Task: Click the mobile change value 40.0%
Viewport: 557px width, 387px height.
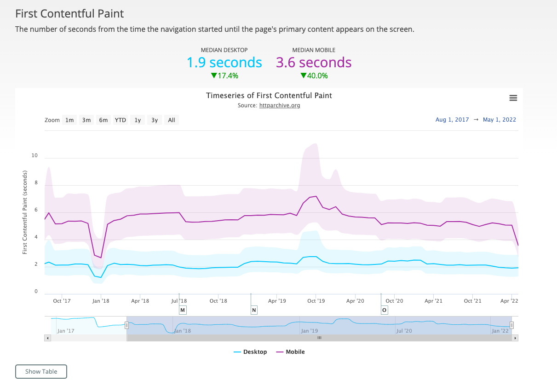Action: 314,76
